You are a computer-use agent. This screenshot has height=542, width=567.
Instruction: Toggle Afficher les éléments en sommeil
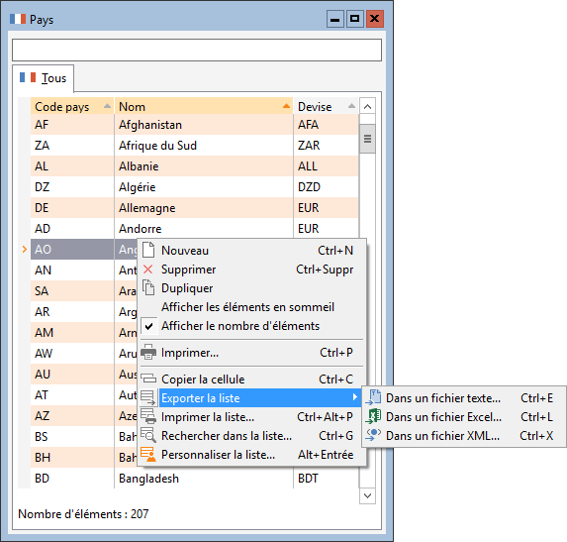coord(247,307)
